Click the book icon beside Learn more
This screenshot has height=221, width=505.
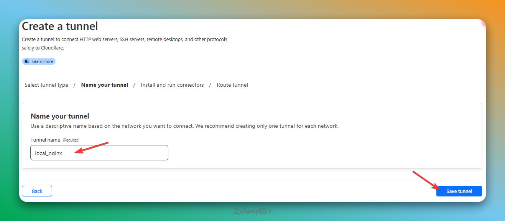pos(27,61)
